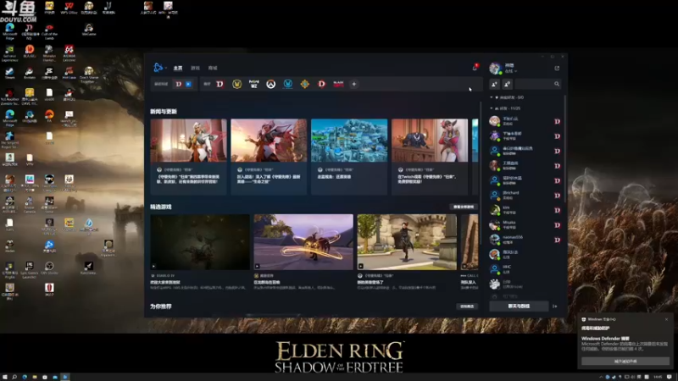
Task: Open the first Overwatch news card image
Action: click(188, 141)
